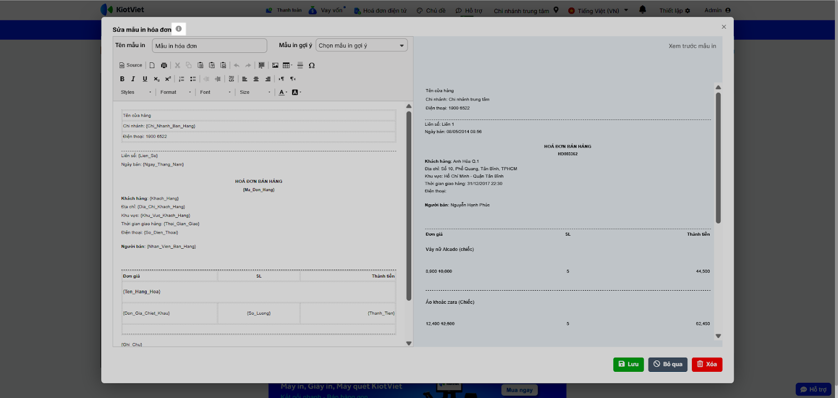Open the Admin account menu
838x398 pixels.
pyautogui.click(x=718, y=10)
